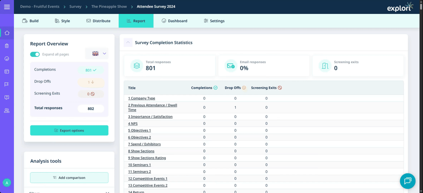The width and height of the screenshot is (423, 193).
Task: Open the users icon in sidebar
Action: click(7, 110)
